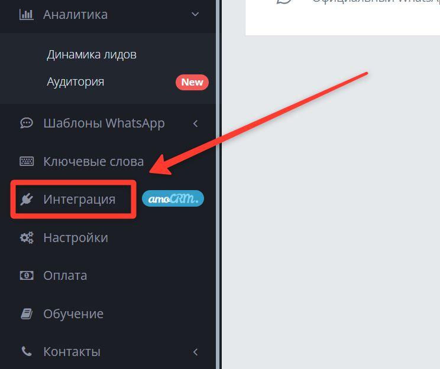The image size is (440, 369).
Task: Collapse the Аналитика section chevron
Action: click(x=195, y=14)
